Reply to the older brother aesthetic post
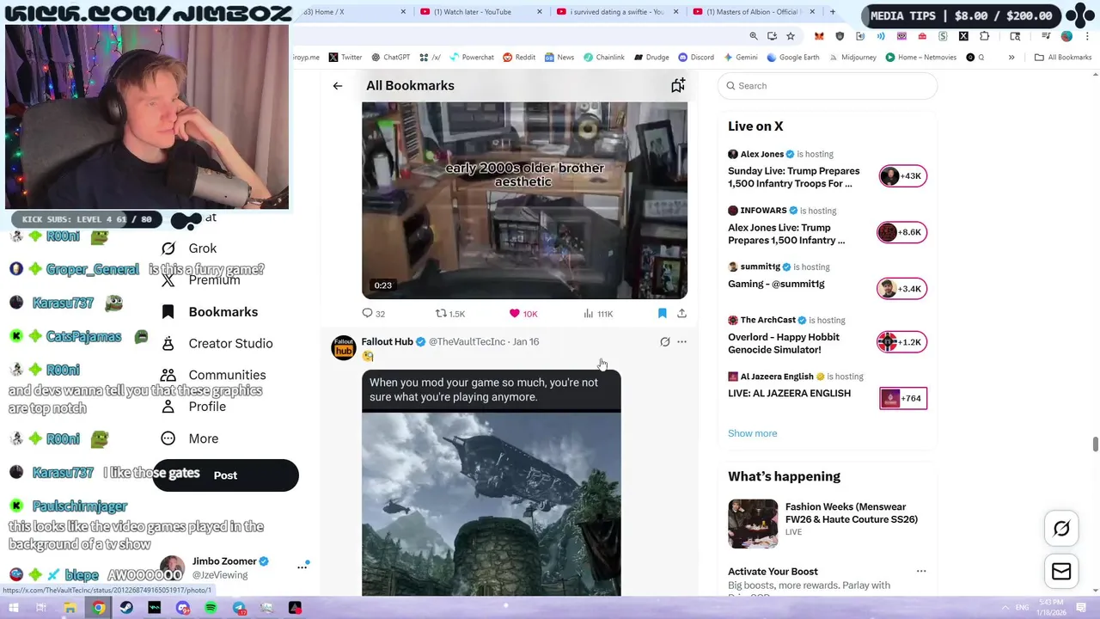 click(x=373, y=314)
